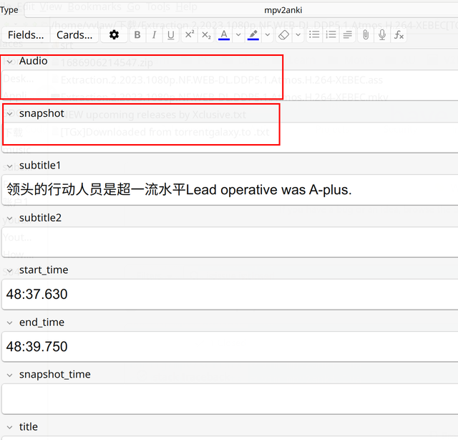458x440 pixels.
Task: Click into the empty snapshot_time field
Action: point(230,398)
